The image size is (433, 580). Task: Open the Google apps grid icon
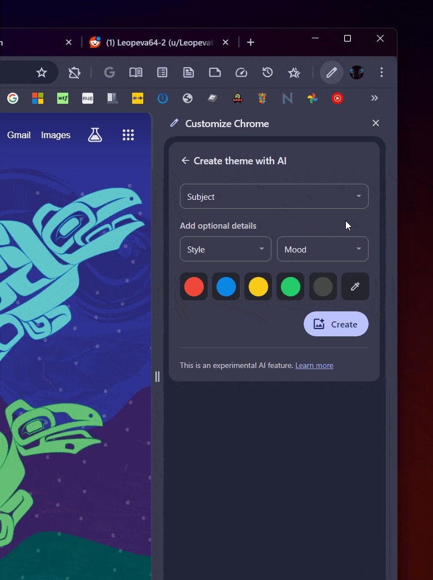128,135
